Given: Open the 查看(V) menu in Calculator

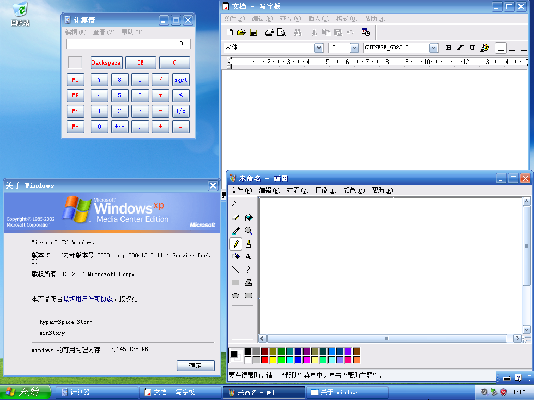Looking at the screenshot, I should coord(104,32).
